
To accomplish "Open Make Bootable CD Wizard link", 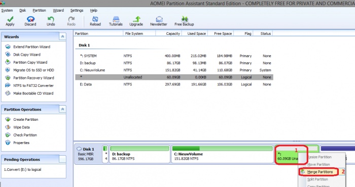I will [33, 93].
